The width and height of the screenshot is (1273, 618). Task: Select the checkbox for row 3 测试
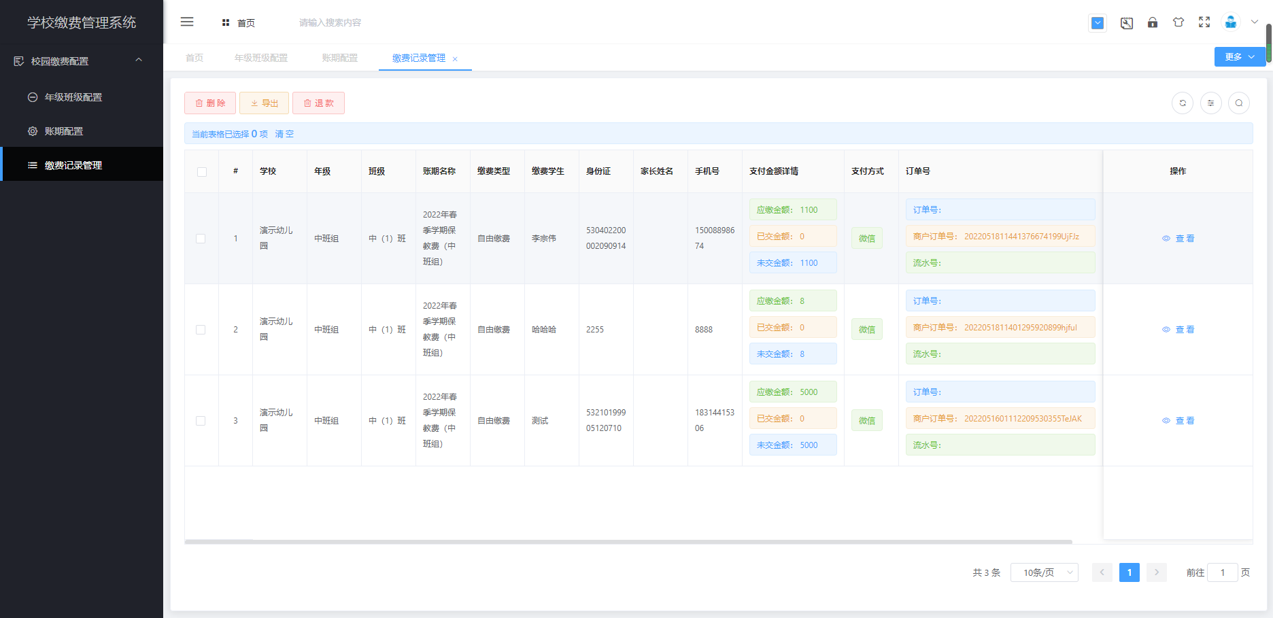pyautogui.click(x=201, y=421)
